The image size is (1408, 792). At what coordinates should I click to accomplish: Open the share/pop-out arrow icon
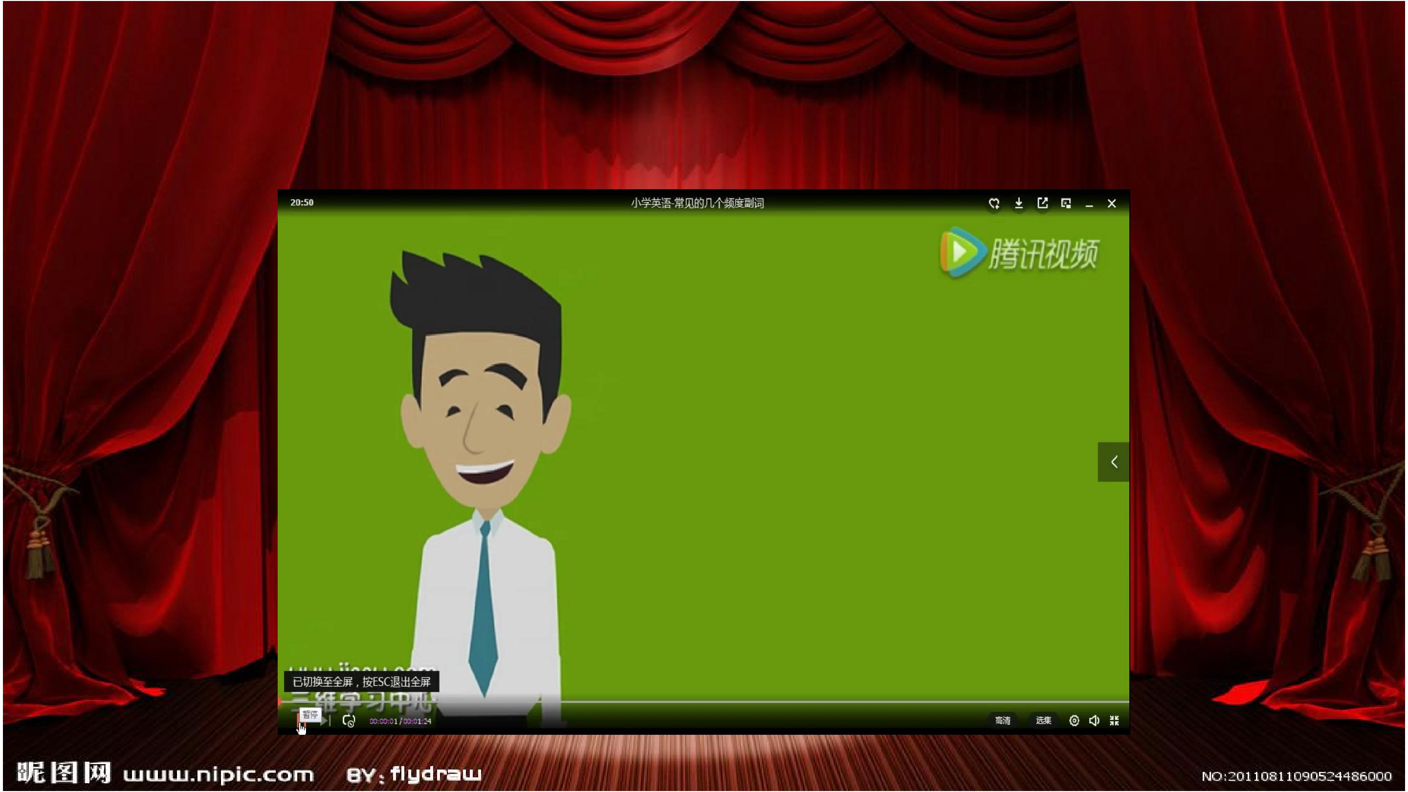coord(1042,203)
